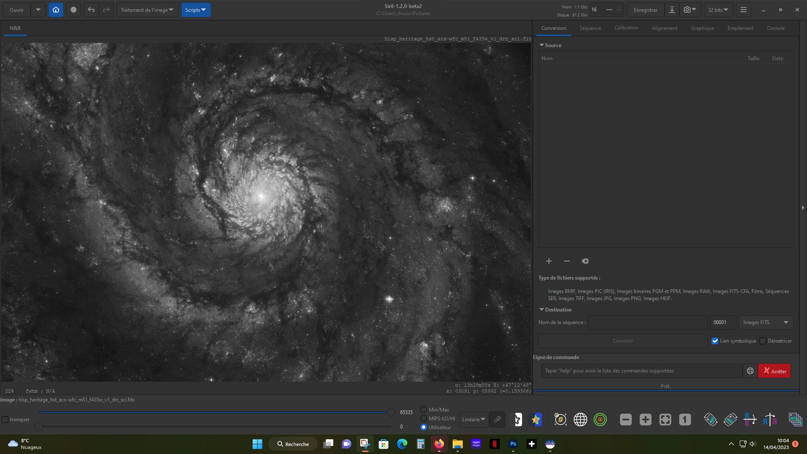The image size is (807, 454).
Task: Collapse the Source section
Action: [x=542, y=45]
